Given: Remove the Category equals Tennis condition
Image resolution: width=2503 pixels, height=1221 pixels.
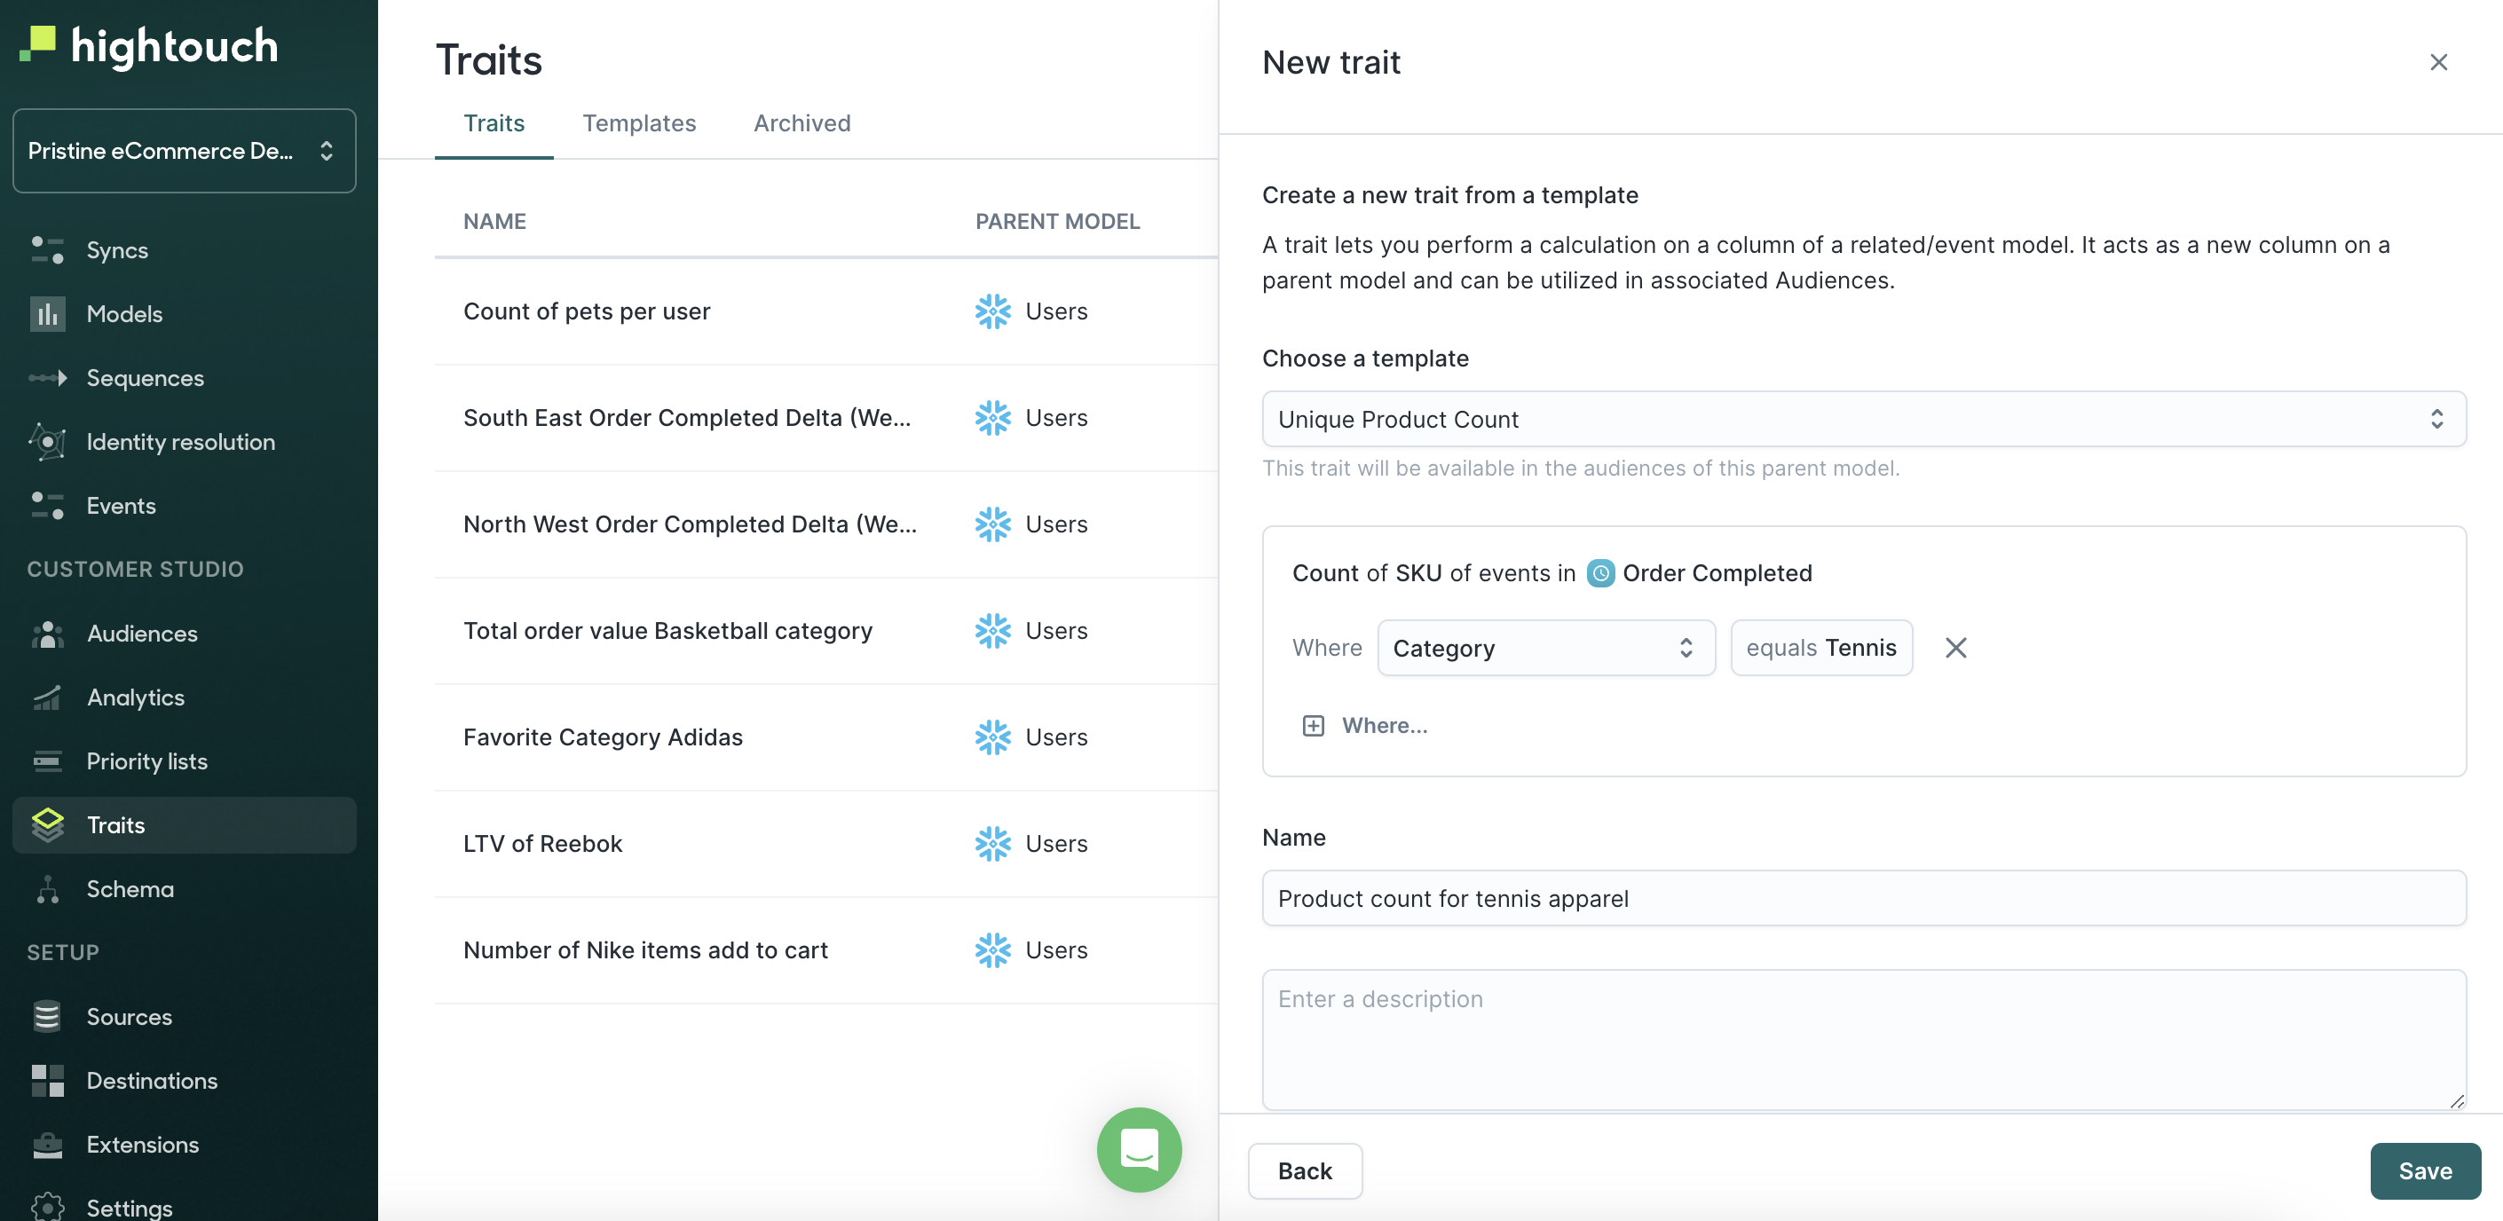Looking at the screenshot, I should click(x=1955, y=648).
